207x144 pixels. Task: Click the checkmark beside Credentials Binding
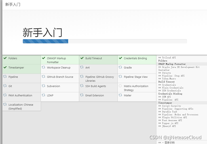pyautogui.click(x=120, y=58)
